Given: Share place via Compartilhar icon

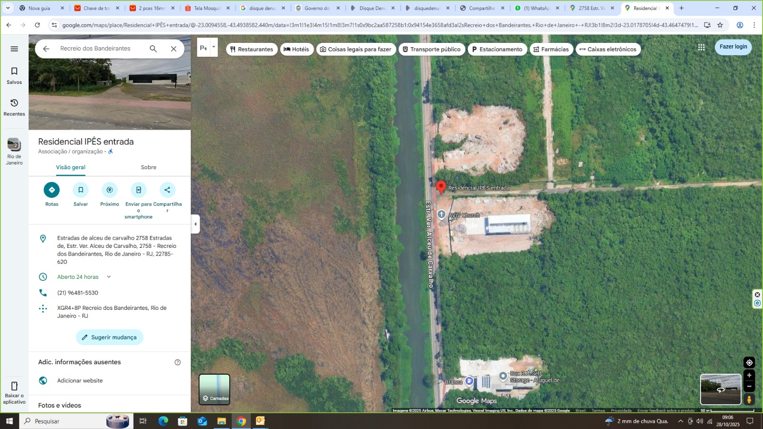Looking at the screenshot, I should coord(167,190).
